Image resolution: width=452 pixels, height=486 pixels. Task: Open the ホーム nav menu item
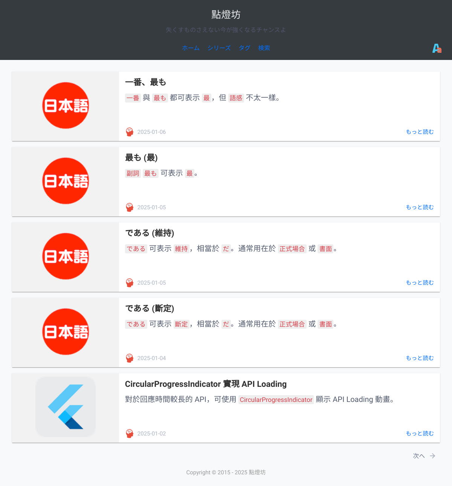[191, 48]
